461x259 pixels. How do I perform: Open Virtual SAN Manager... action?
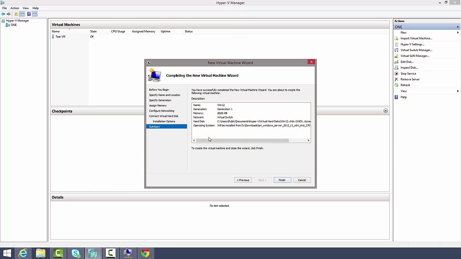click(x=415, y=56)
